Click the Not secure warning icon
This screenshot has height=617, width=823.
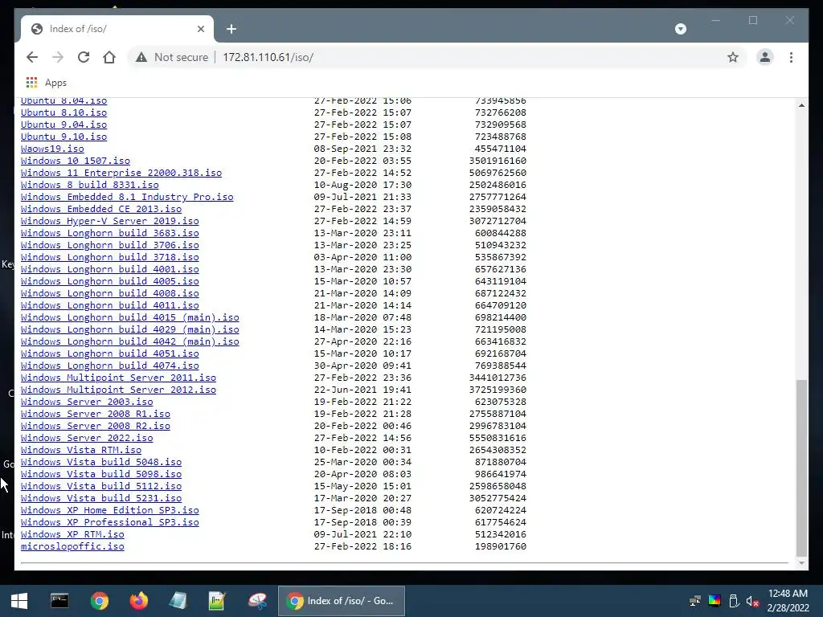point(141,57)
